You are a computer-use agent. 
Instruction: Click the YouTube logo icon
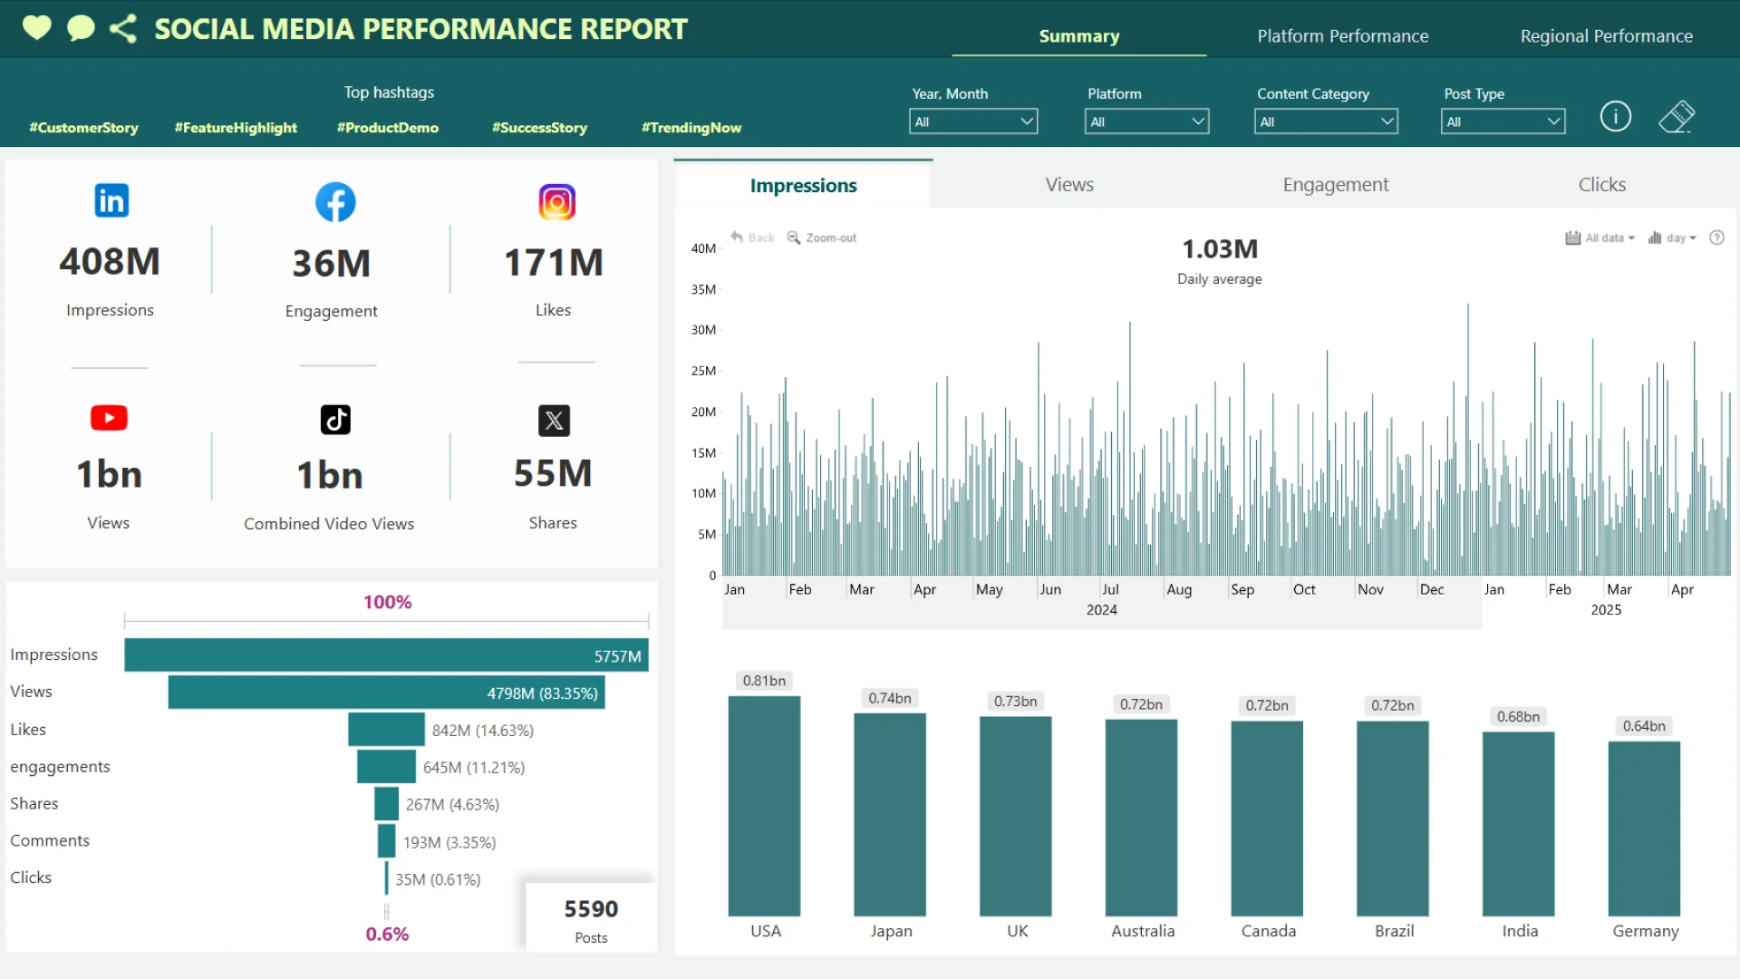109,418
